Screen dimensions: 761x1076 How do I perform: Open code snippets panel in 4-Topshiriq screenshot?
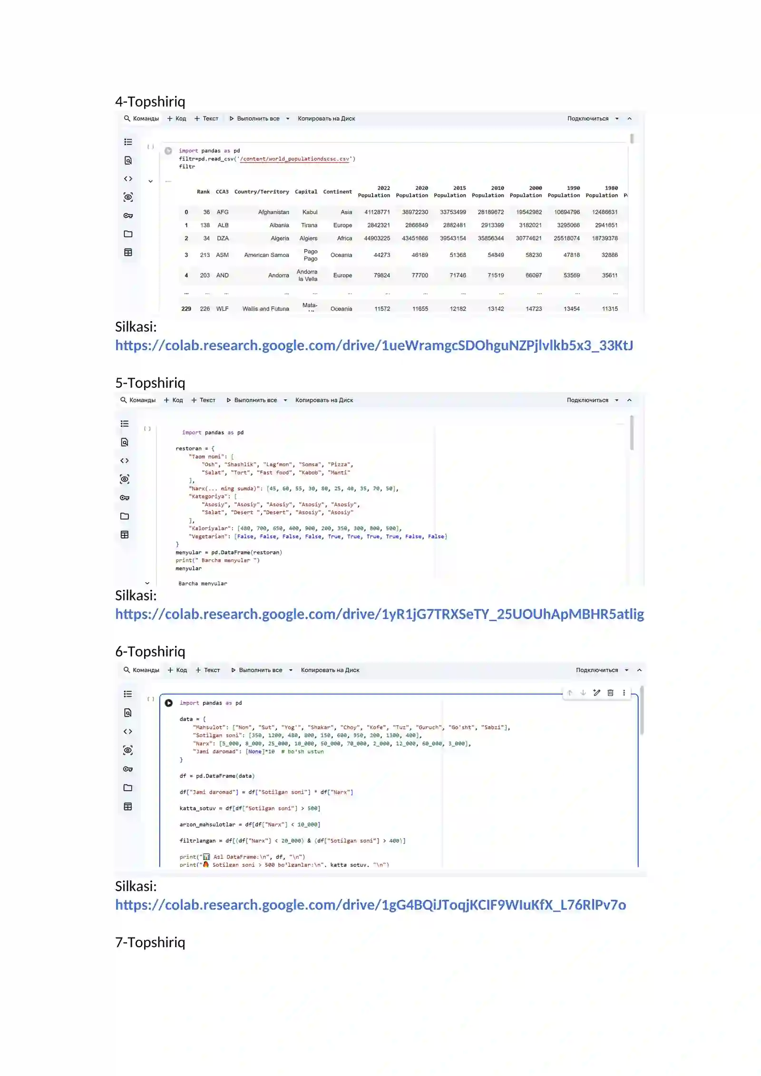pyautogui.click(x=128, y=179)
